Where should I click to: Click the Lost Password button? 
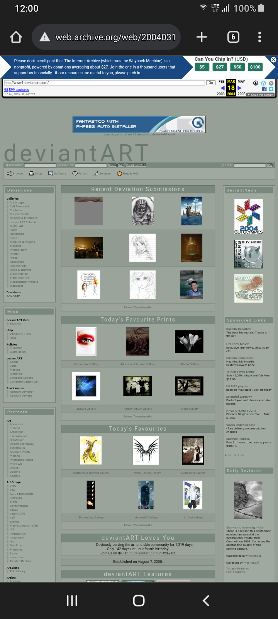click(136, 165)
